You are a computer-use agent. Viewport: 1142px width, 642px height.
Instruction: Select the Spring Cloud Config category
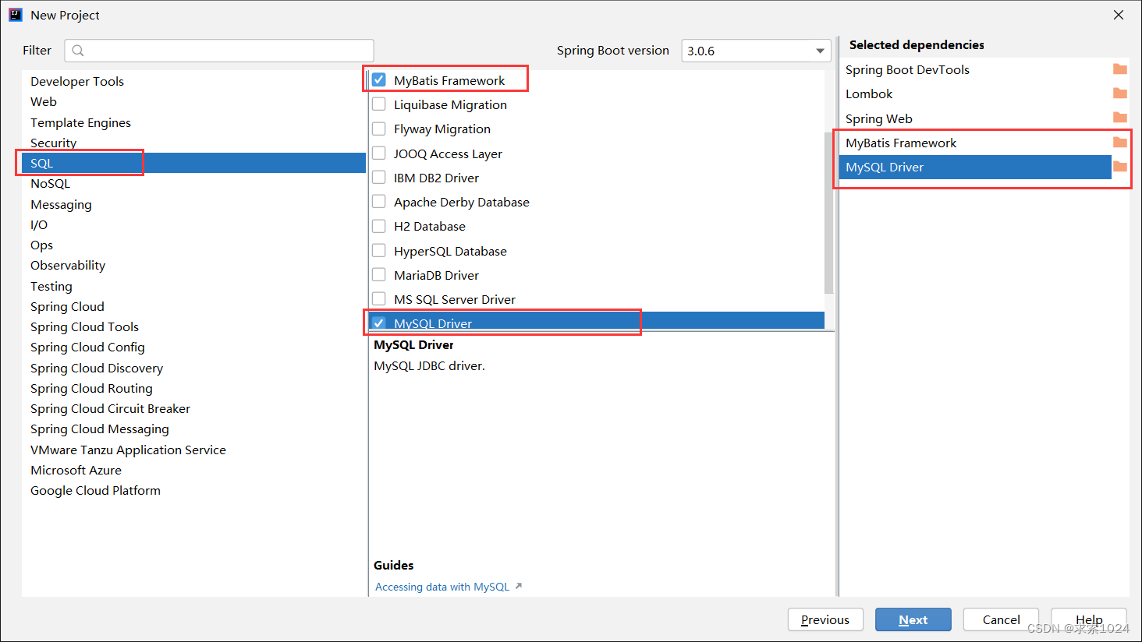(193, 347)
